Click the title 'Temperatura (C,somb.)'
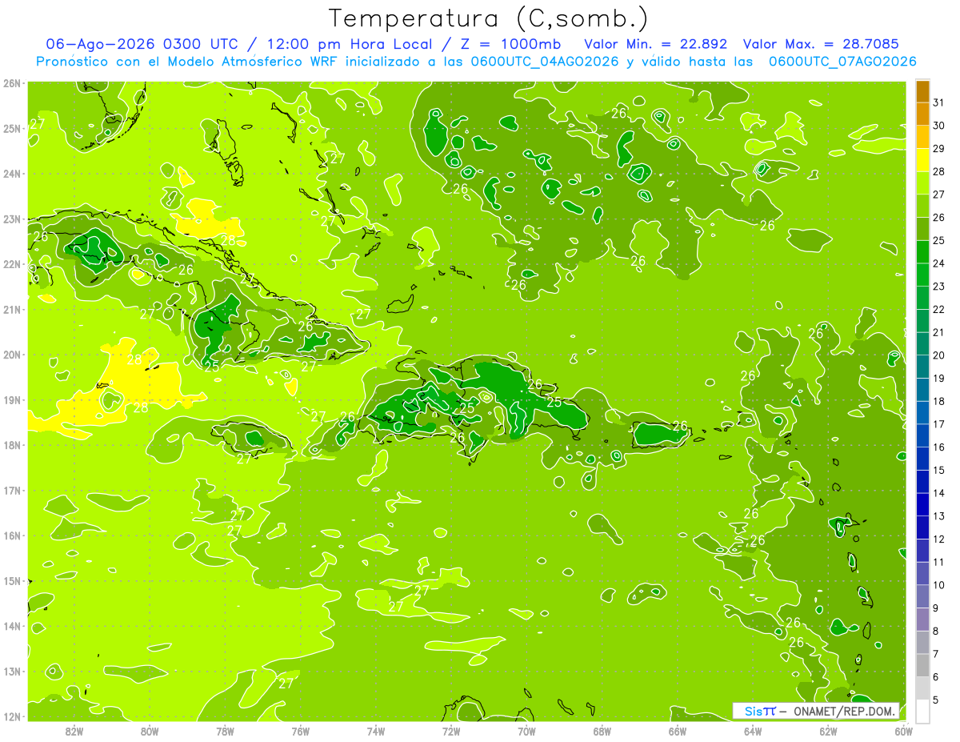The image size is (960, 742). [488, 18]
